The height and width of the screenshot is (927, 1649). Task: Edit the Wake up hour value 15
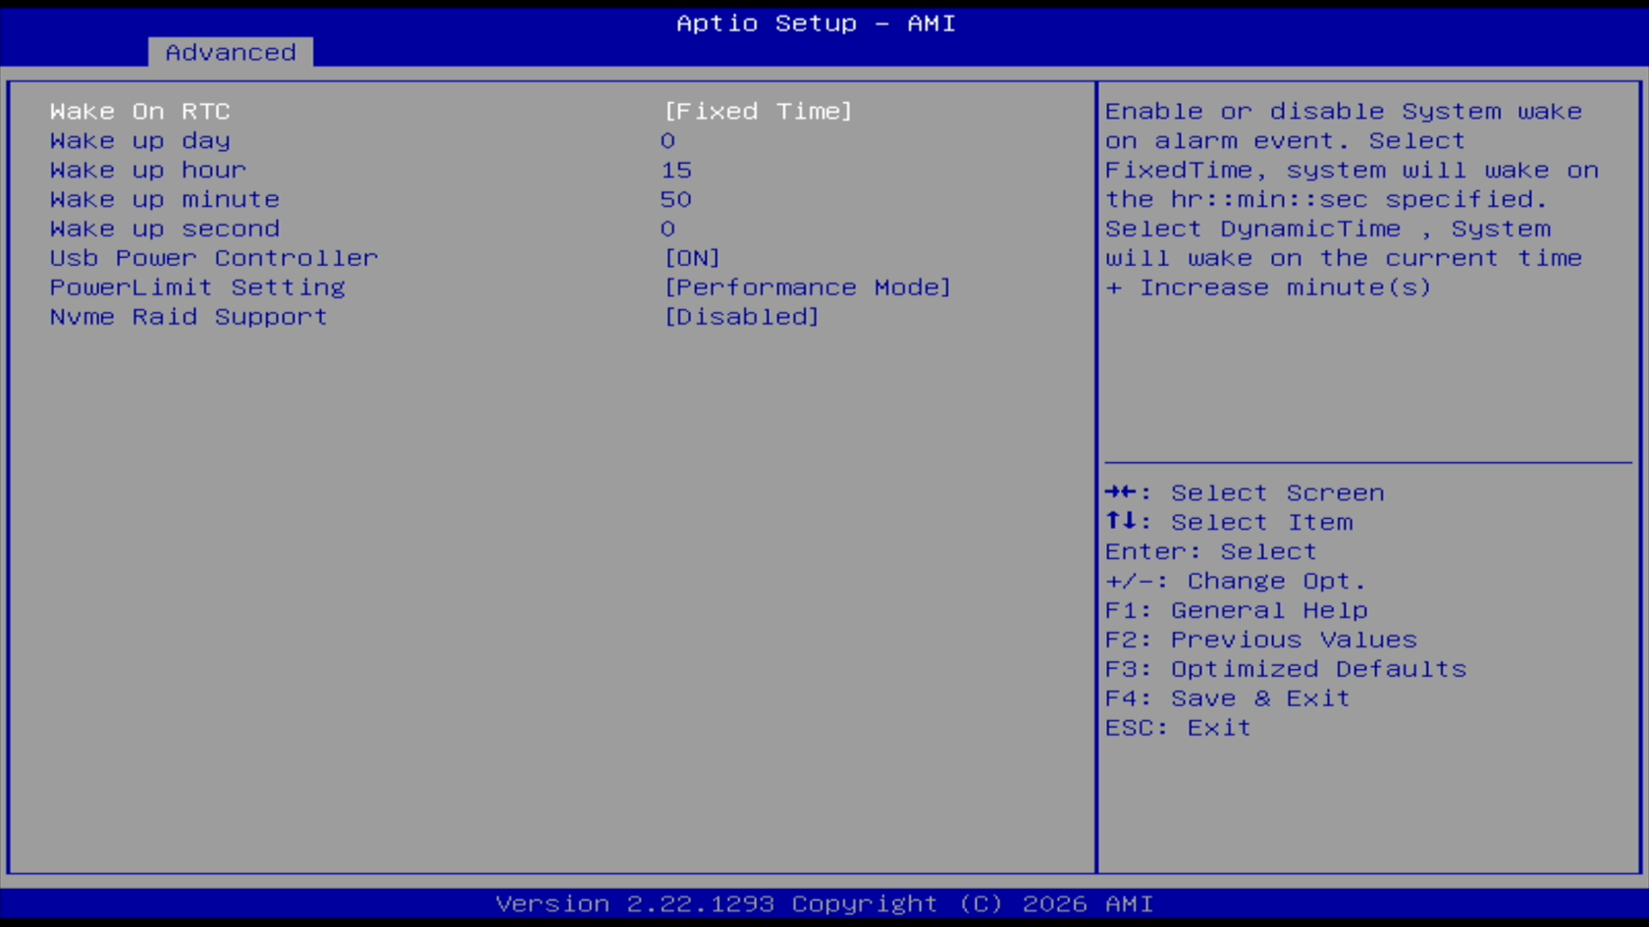click(x=676, y=170)
